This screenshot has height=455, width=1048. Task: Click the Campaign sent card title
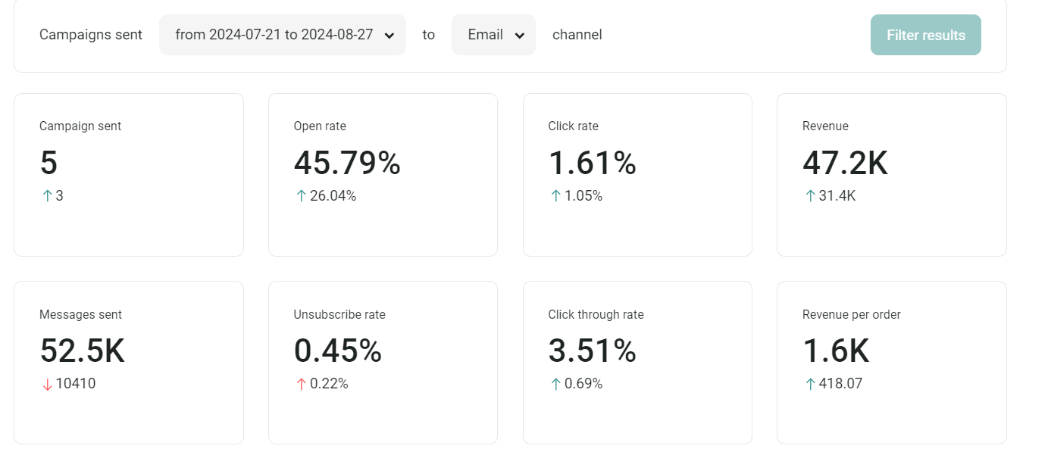[x=80, y=126]
